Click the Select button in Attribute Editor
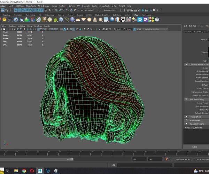 point(195,147)
